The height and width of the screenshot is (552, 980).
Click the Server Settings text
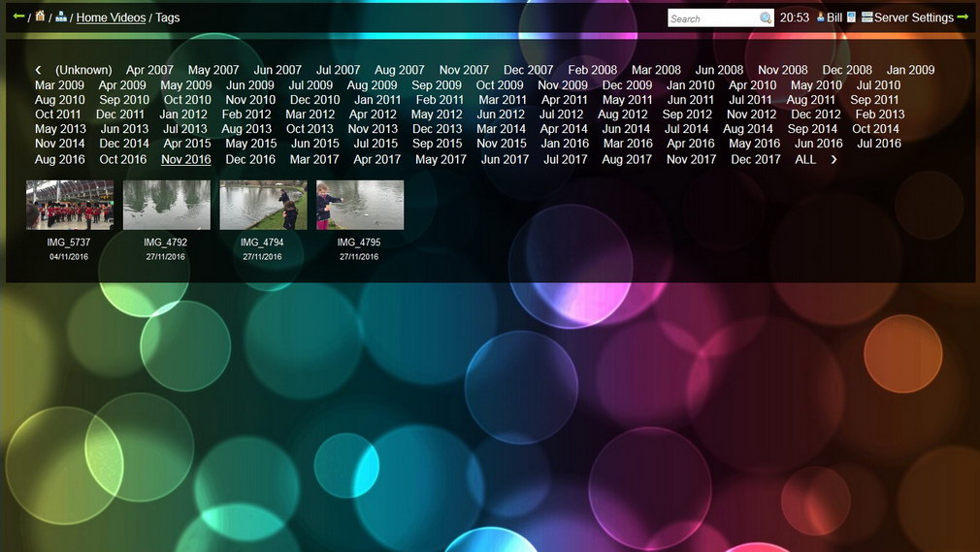[x=913, y=17]
